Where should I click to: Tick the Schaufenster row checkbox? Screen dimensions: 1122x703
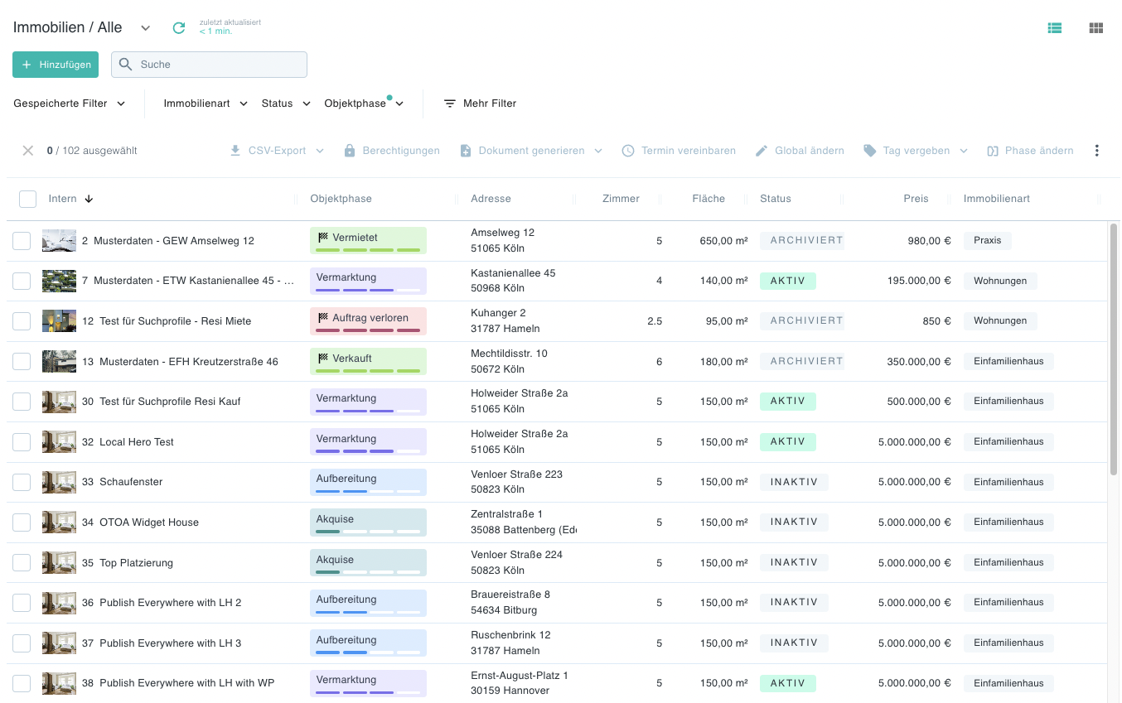pos(22,482)
